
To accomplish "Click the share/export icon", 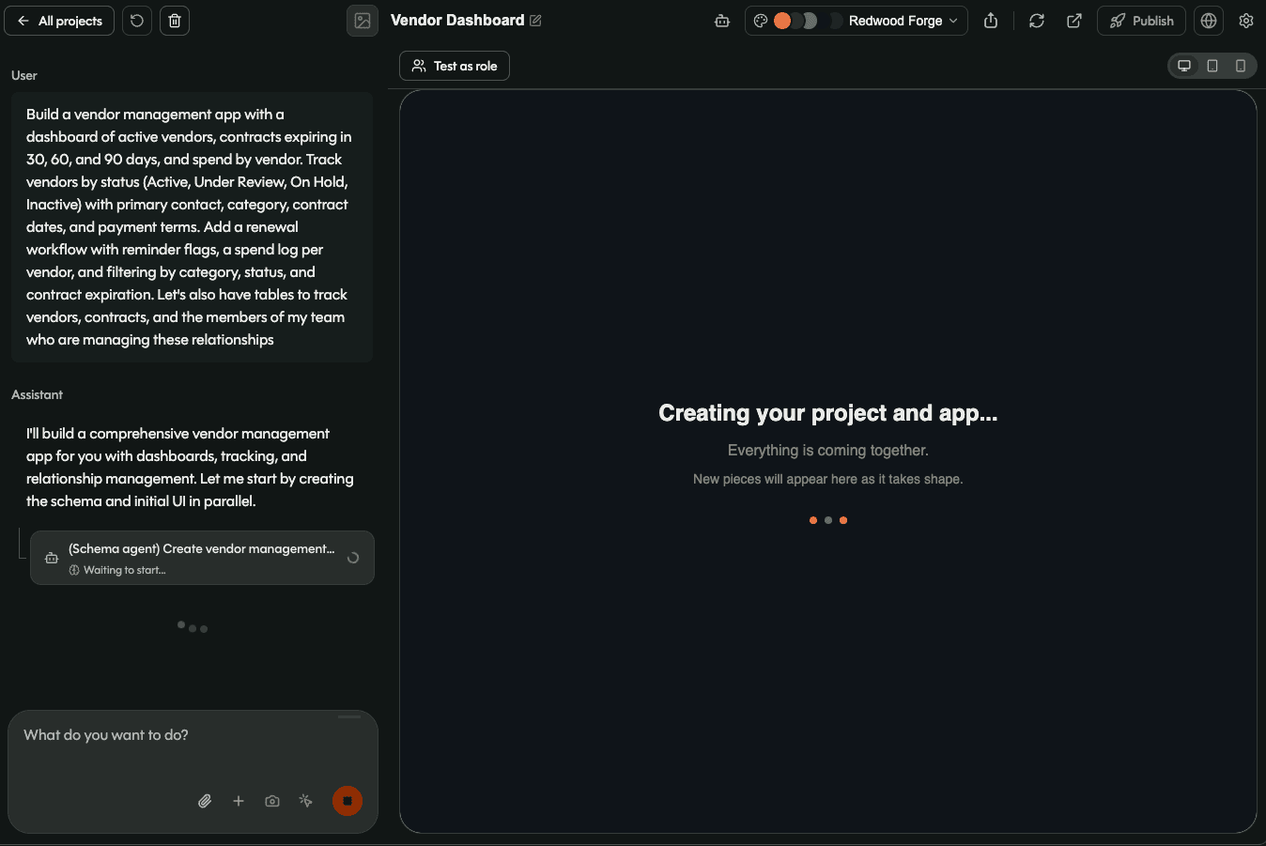I will pos(991,21).
